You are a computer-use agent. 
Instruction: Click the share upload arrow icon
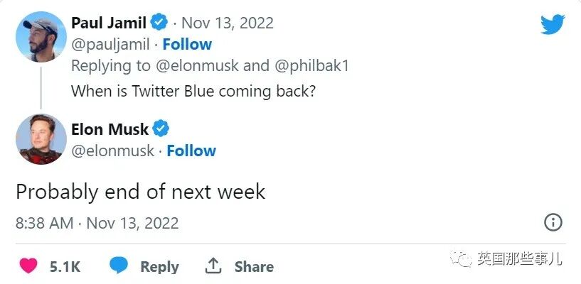(213, 266)
